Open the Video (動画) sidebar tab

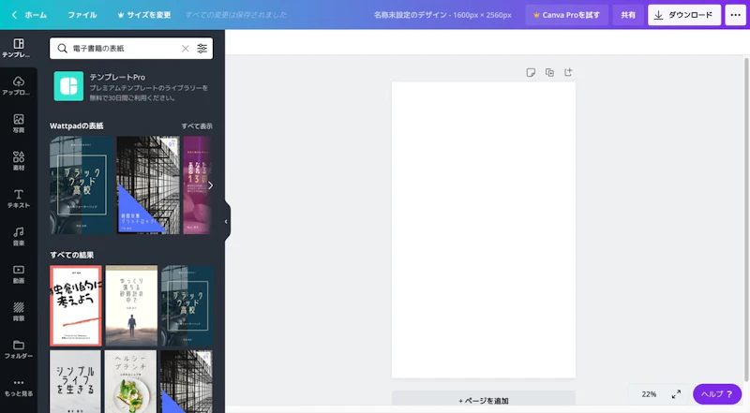click(x=18, y=274)
